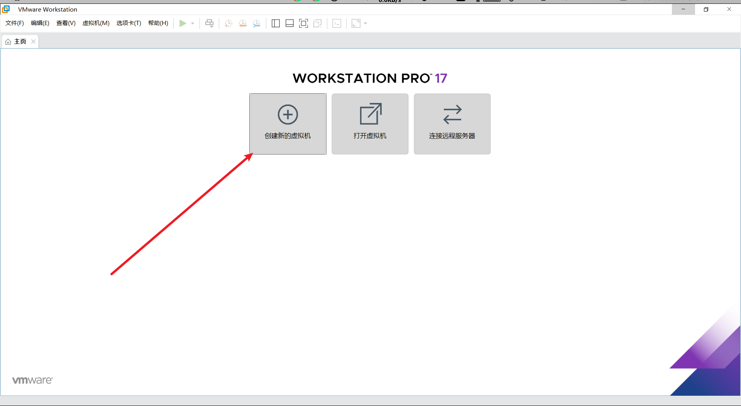Toggle Unity mode icon

[x=317, y=24]
